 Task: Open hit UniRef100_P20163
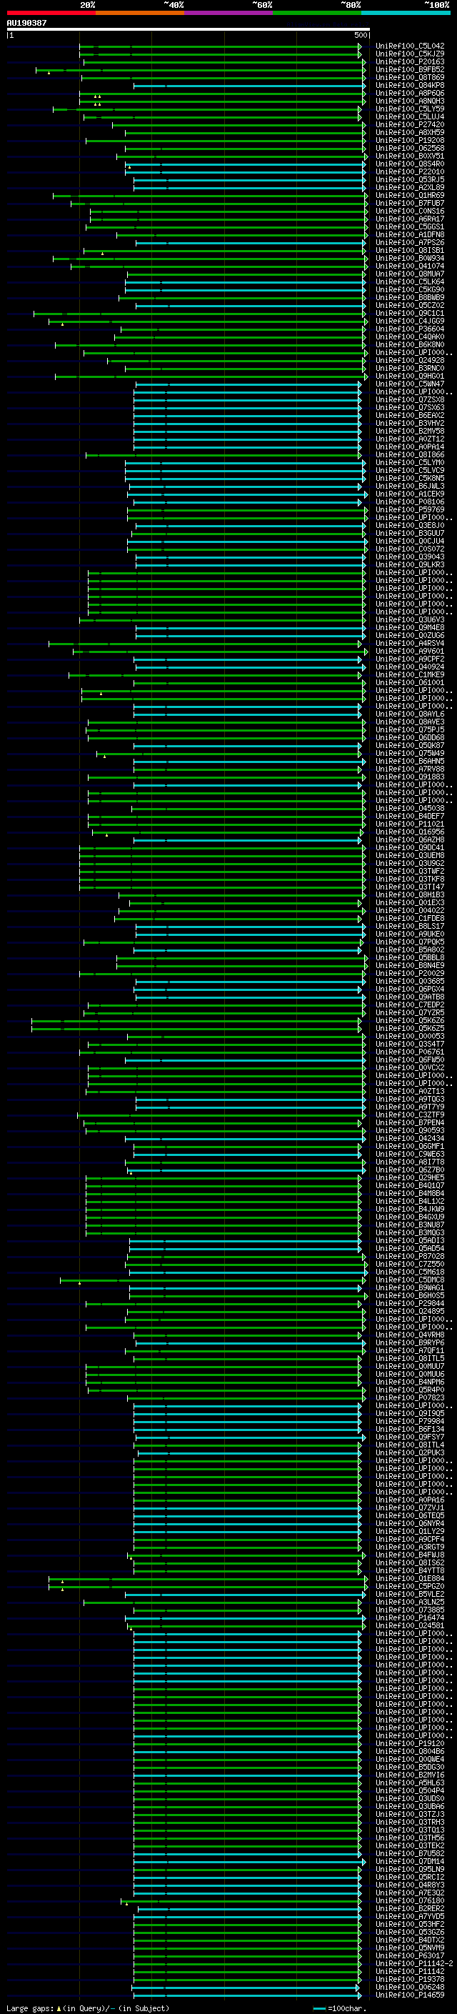(410, 61)
